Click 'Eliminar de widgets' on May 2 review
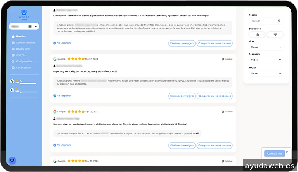The height and width of the screenshot is (172, 298). pos(182,96)
